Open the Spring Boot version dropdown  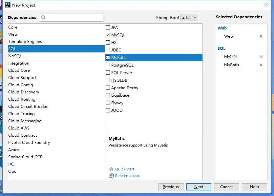[189, 17]
